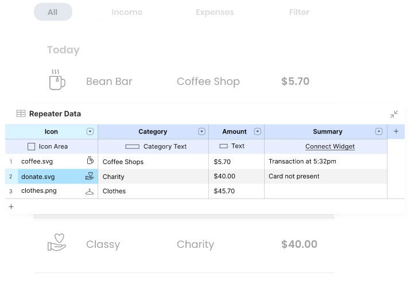Click the Connect Widget link
The image size is (419, 288).
point(329,146)
